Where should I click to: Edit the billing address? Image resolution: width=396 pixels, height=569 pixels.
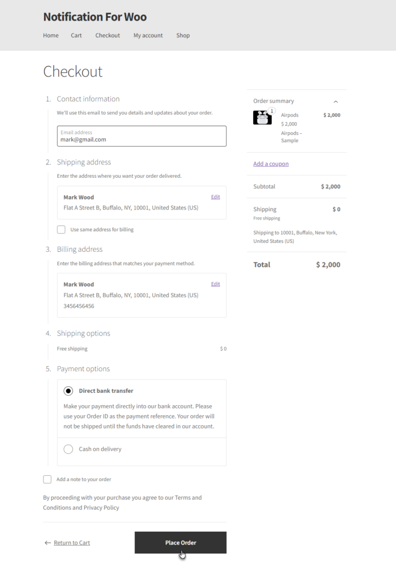pyautogui.click(x=215, y=284)
